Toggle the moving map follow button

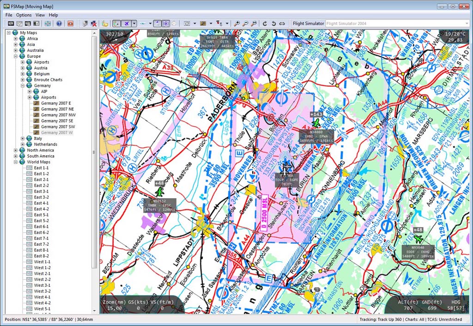tap(116, 24)
